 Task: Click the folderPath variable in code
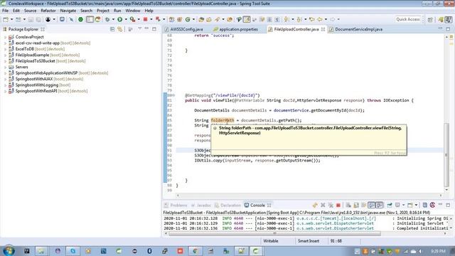223,120
